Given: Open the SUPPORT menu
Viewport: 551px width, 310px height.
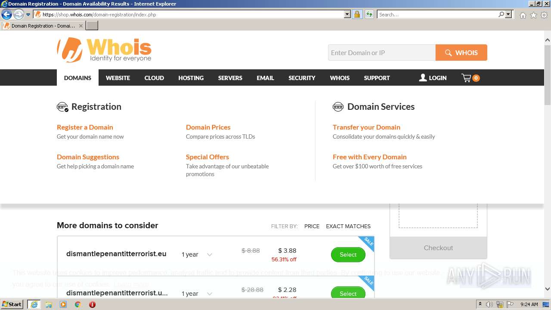Looking at the screenshot, I should point(377,78).
